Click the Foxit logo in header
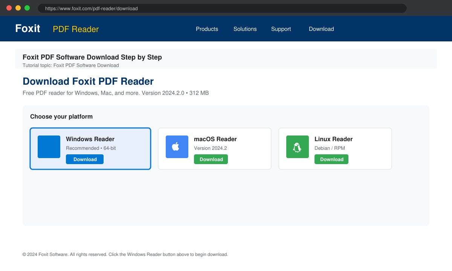 (27, 29)
